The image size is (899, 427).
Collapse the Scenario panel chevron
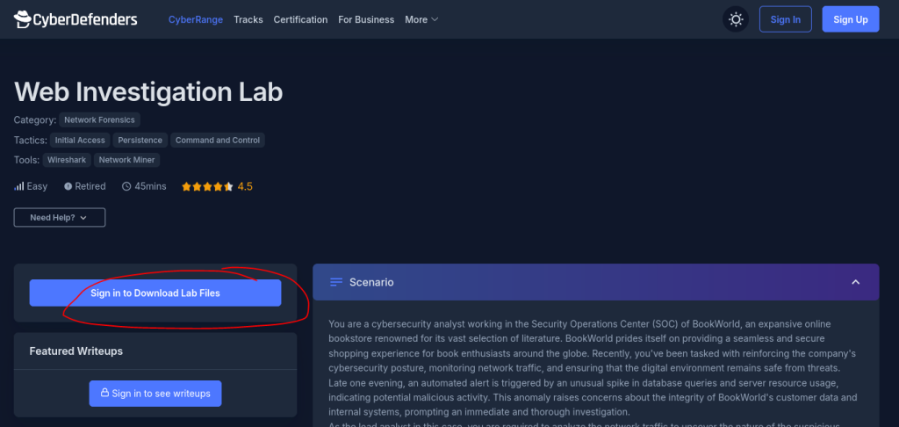(856, 282)
